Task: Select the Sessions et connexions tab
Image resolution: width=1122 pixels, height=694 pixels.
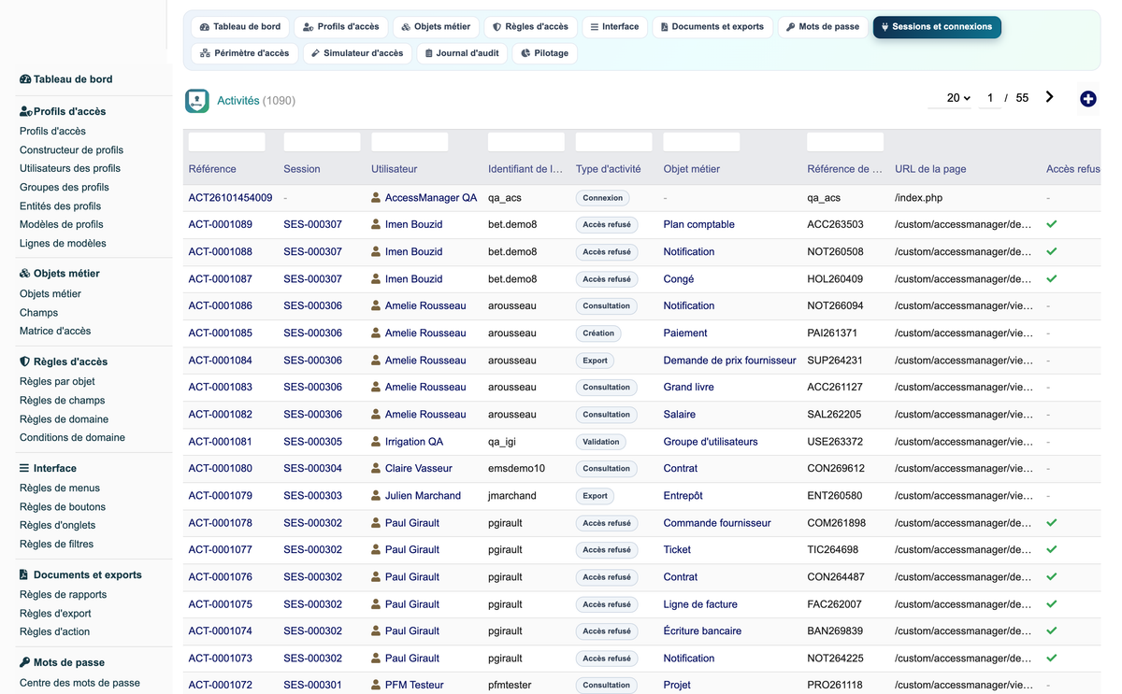Action: click(937, 27)
